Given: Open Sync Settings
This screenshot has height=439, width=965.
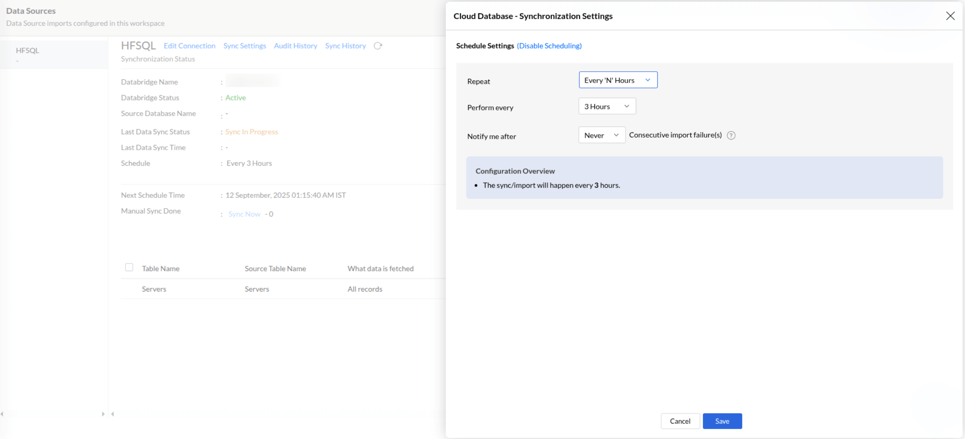Looking at the screenshot, I should (x=245, y=45).
